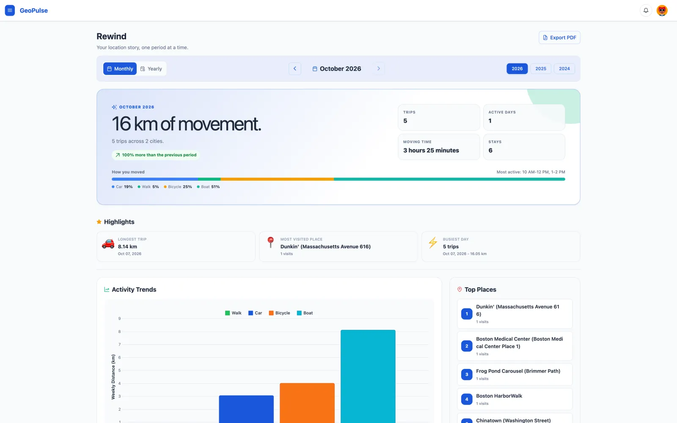Click the October 2026 period label
Viewport: 677px width, 423px height.
point(337,69)
